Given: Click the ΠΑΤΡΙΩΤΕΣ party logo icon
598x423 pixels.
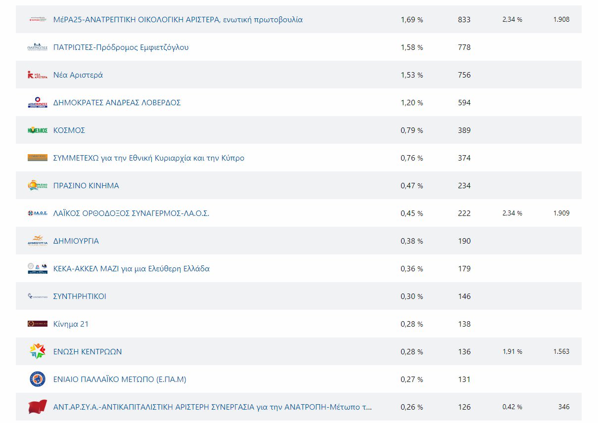Looking at the screenshot, I should [x=38, y=47].
